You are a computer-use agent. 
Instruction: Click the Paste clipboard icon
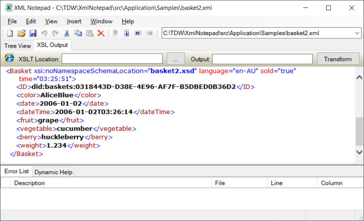[x=89, y=33]
